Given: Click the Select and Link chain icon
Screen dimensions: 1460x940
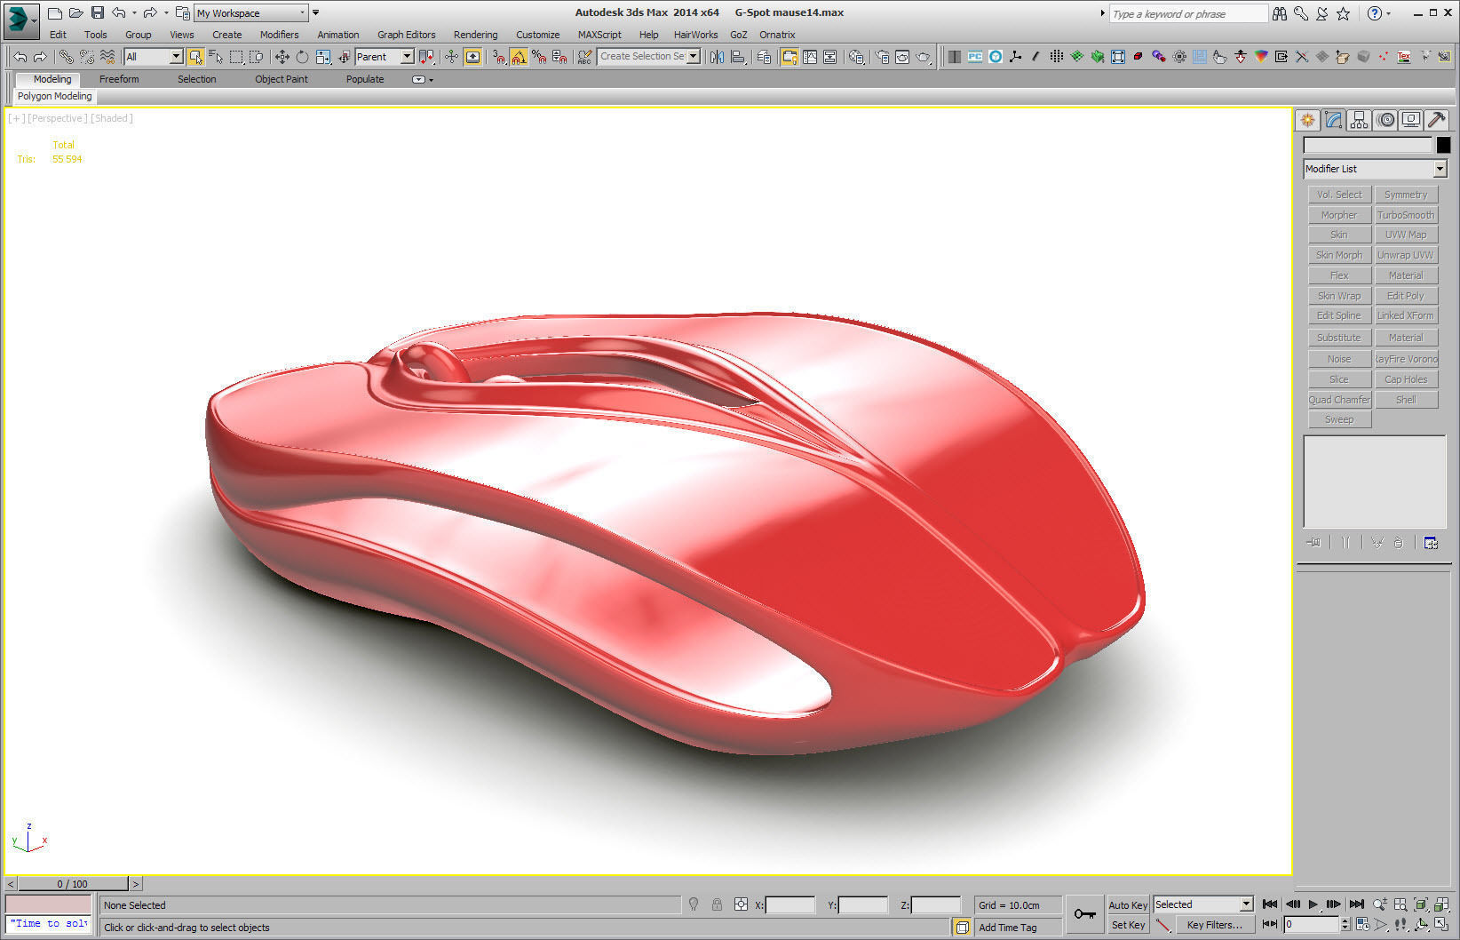Looking at the screenshot, I should point(66,57).
